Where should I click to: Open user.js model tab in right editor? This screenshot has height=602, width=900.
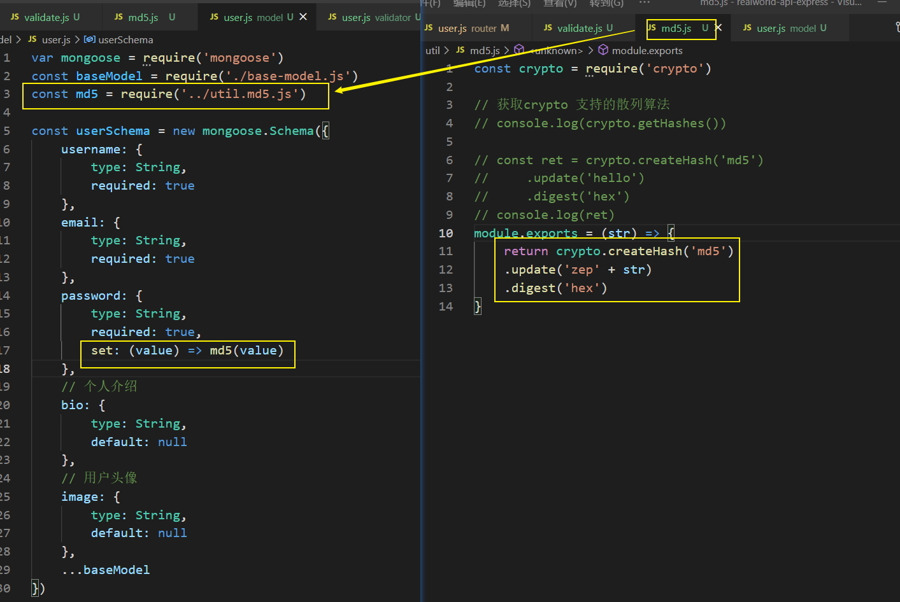click(785, 28)
